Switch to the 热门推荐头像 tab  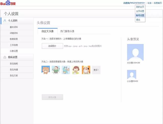tap(67, 31)
